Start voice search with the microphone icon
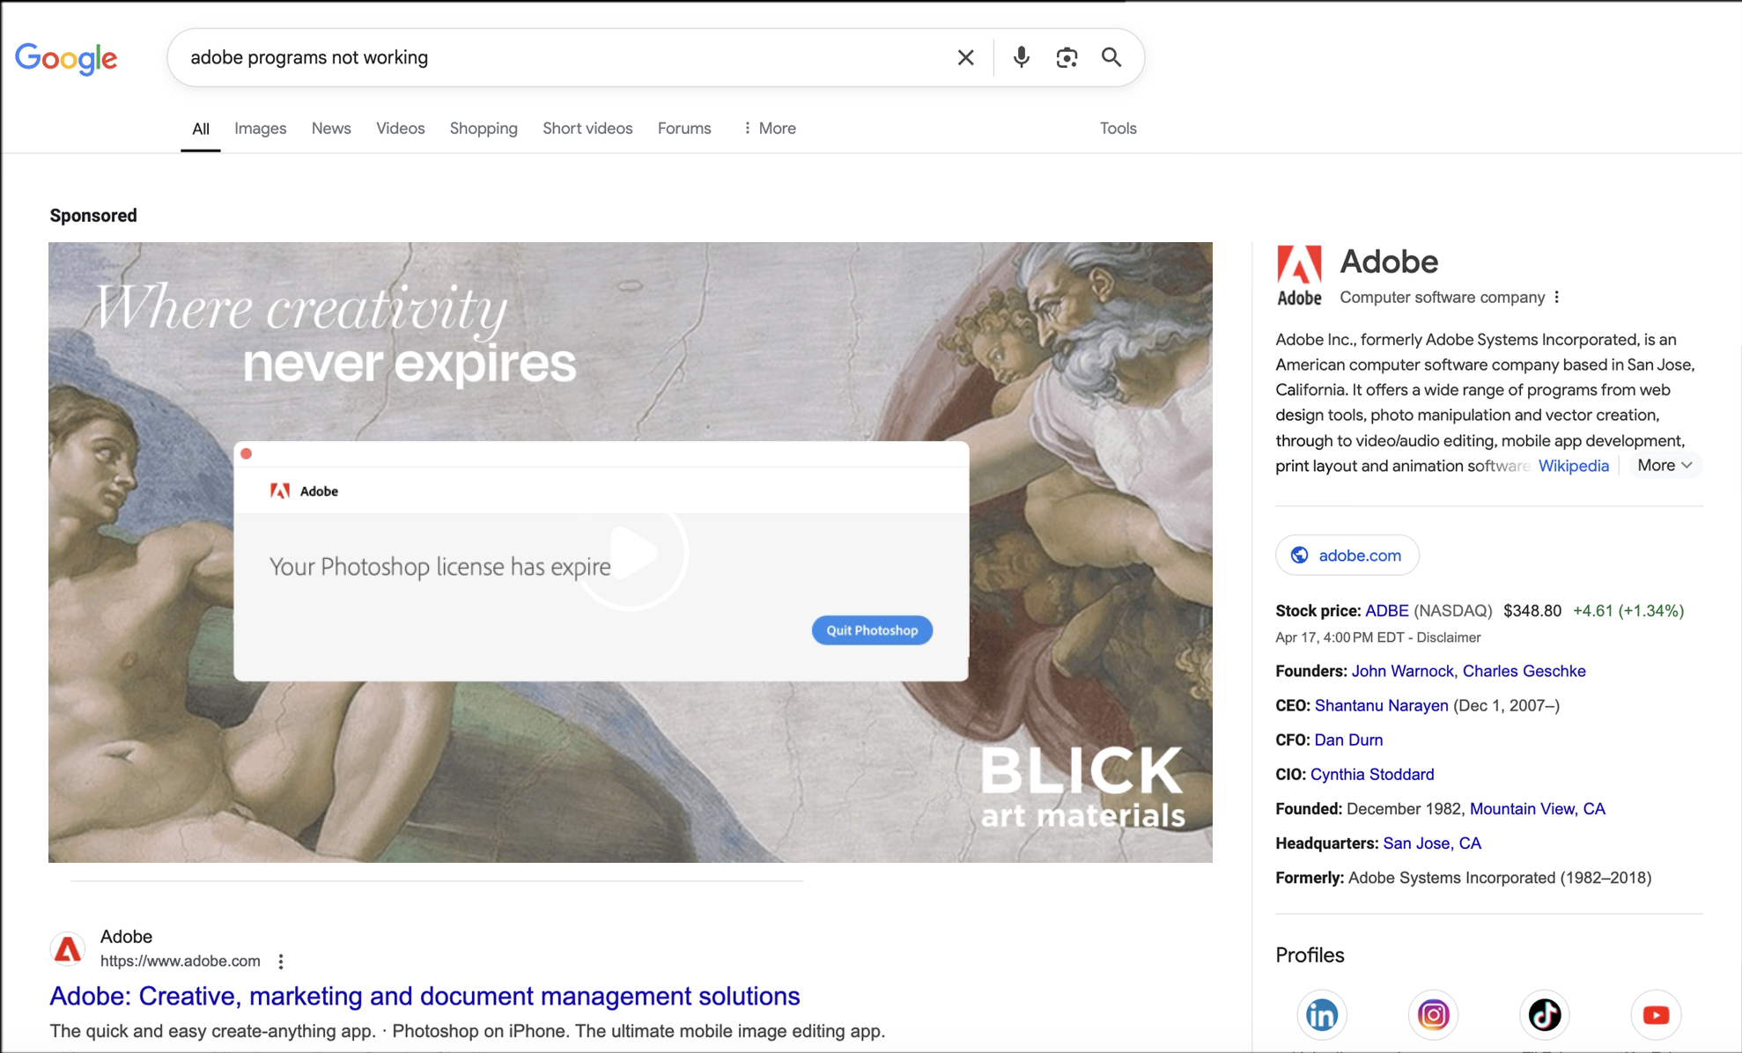 [x=1021, y=57]
